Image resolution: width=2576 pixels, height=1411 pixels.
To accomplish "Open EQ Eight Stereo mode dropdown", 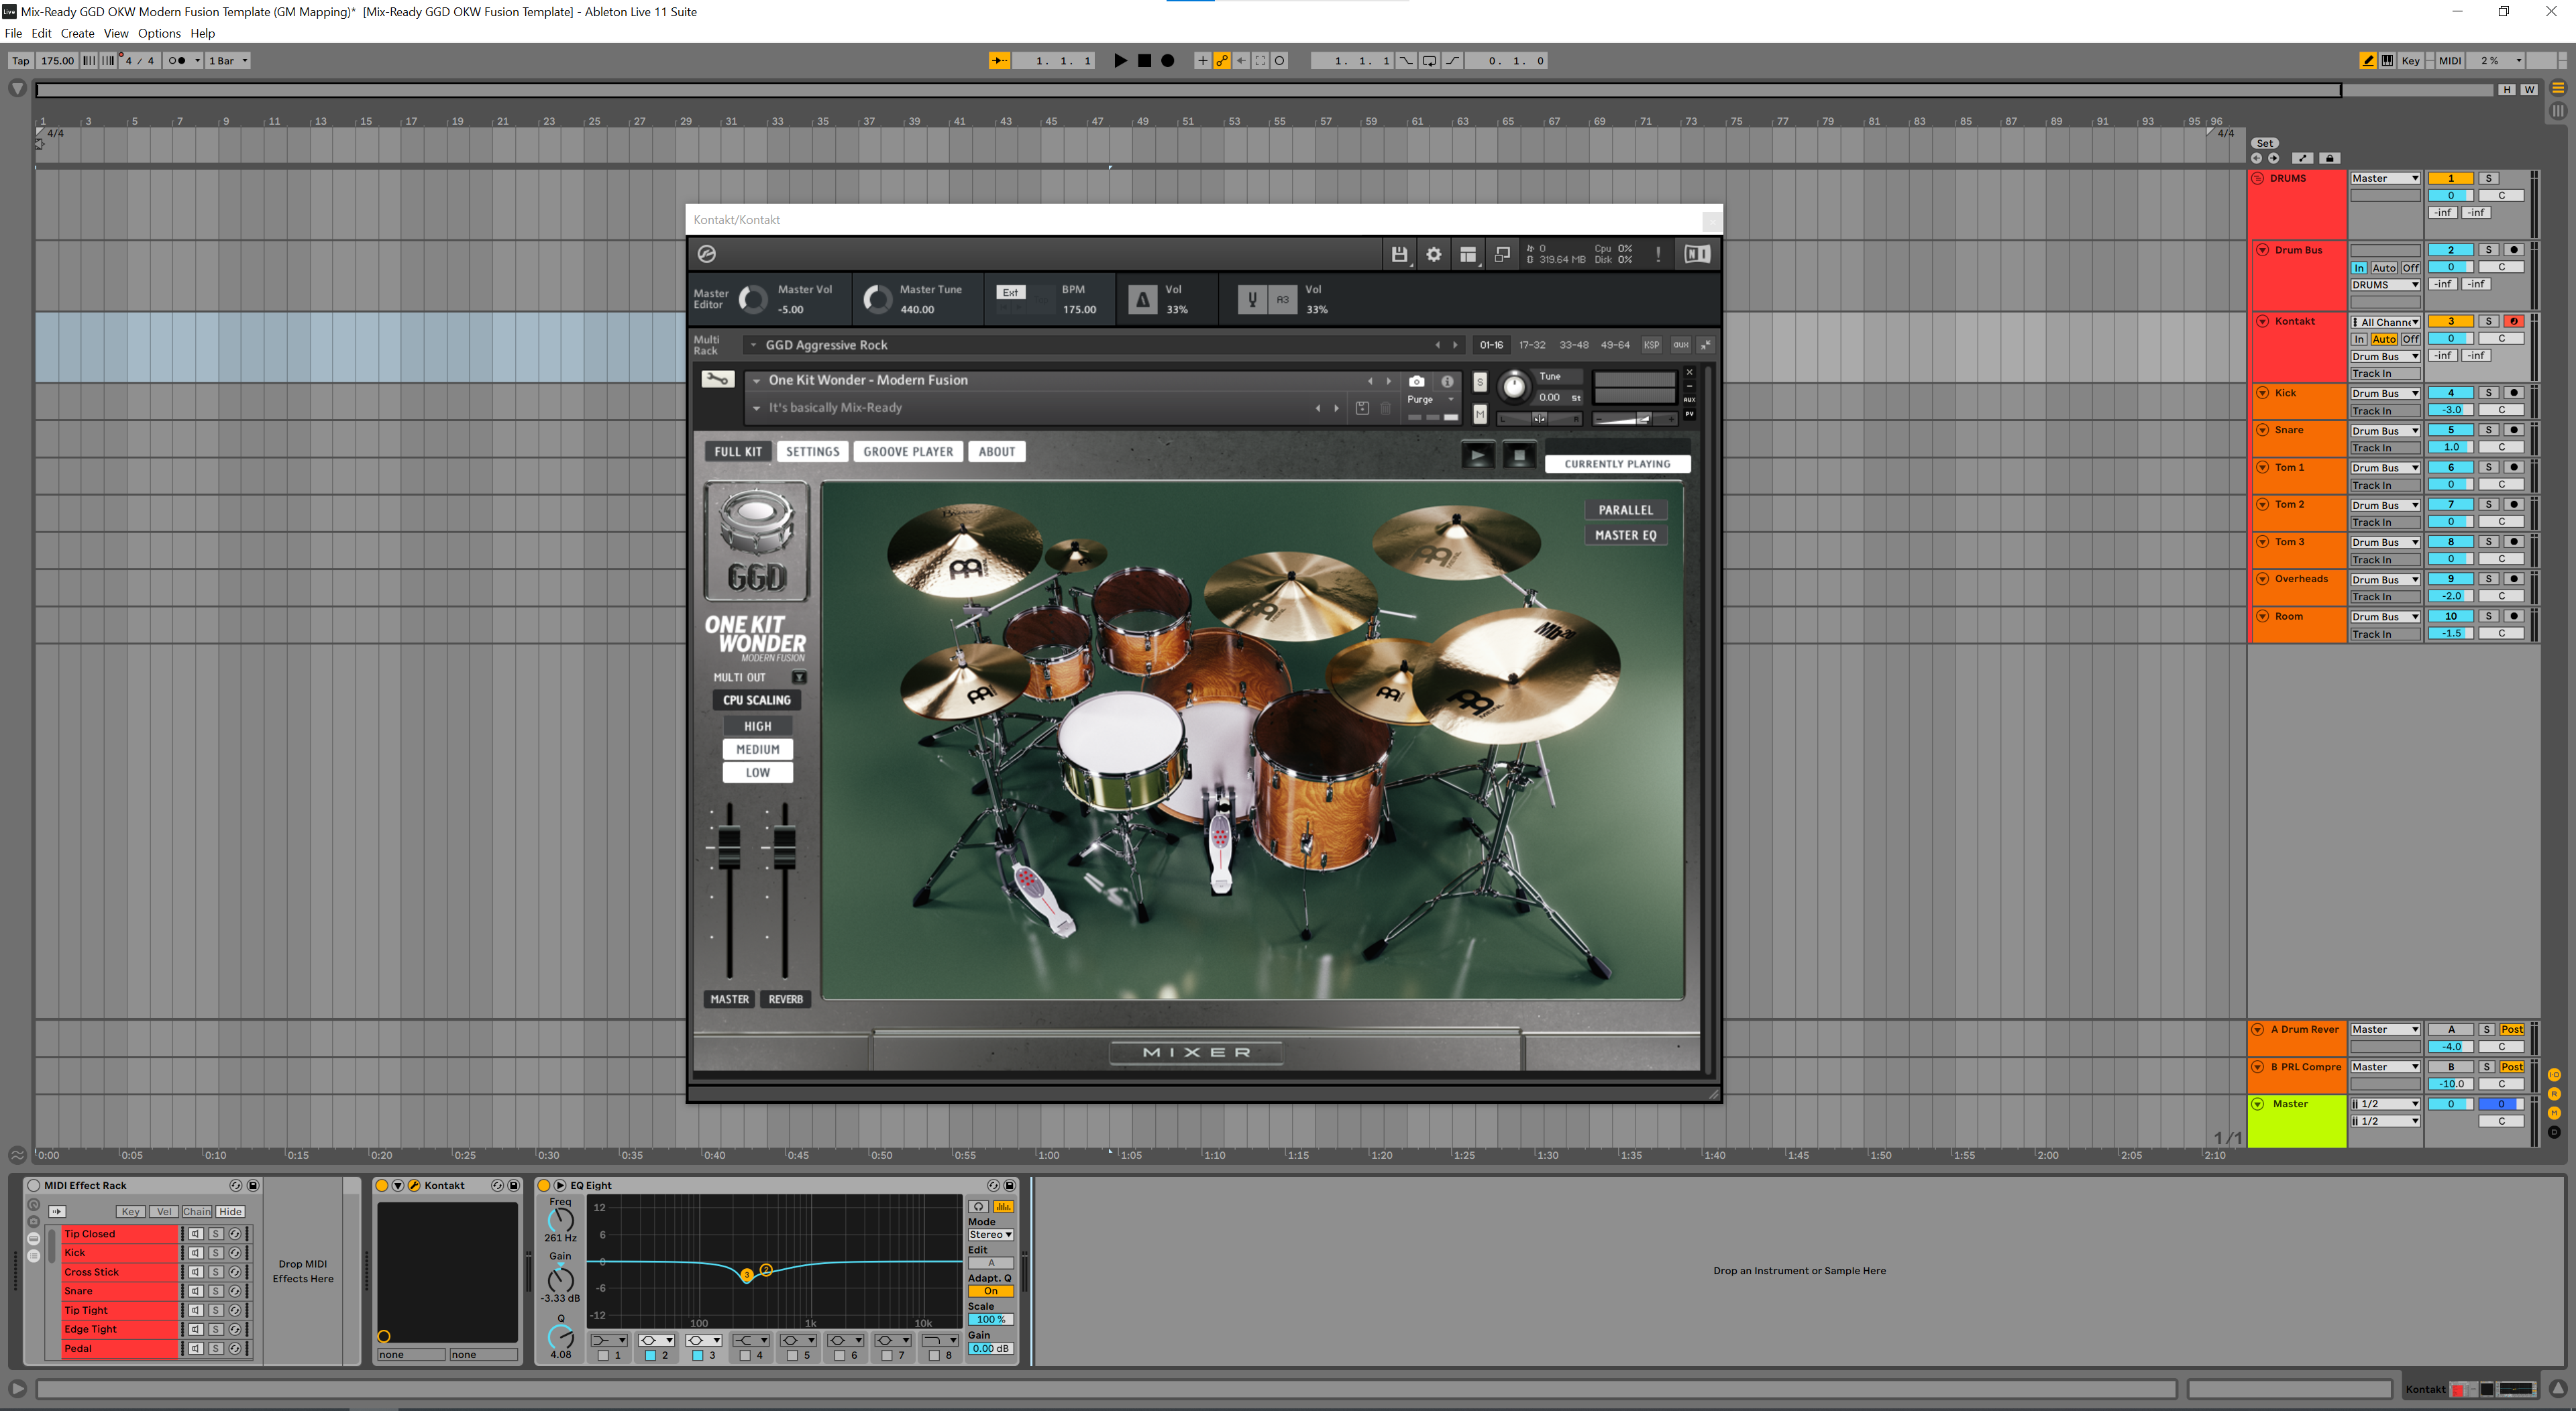I will coord(990,1235).
